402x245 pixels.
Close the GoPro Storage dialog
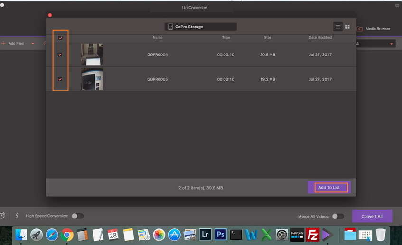50,15
